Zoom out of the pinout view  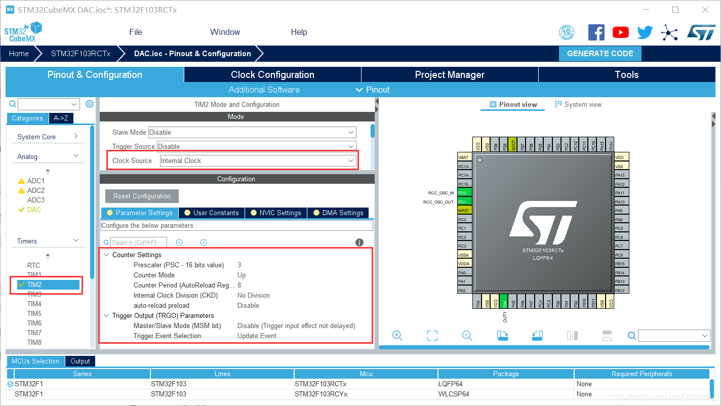pos(467,336)
